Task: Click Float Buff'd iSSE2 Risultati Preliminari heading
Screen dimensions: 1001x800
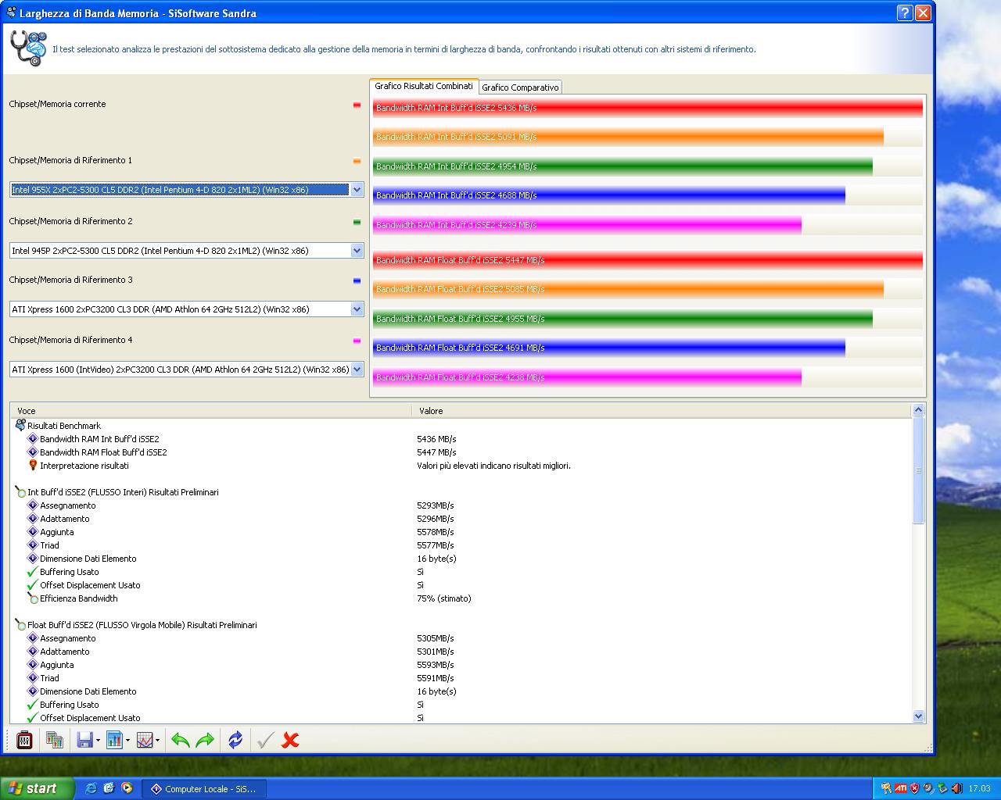Action: point(142,625)
